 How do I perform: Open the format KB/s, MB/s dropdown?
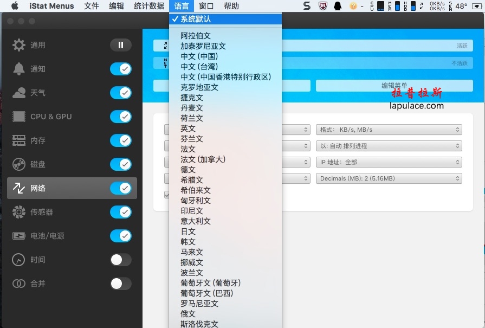[x=389, y=130]
